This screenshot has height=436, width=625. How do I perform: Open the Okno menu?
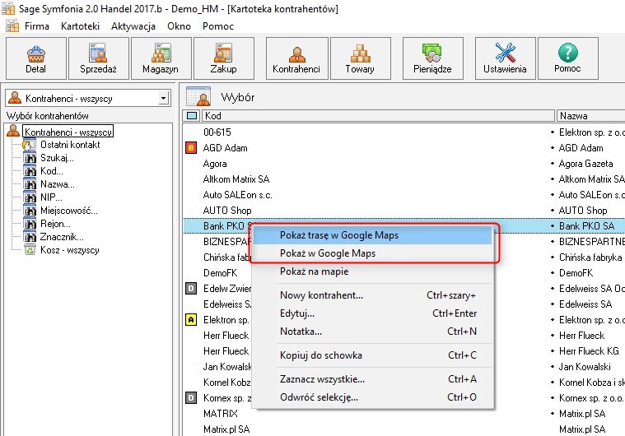179,26
